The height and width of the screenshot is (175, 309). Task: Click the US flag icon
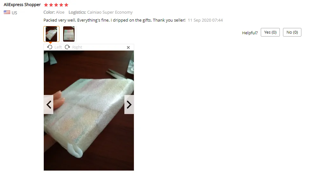coord(7,12)
